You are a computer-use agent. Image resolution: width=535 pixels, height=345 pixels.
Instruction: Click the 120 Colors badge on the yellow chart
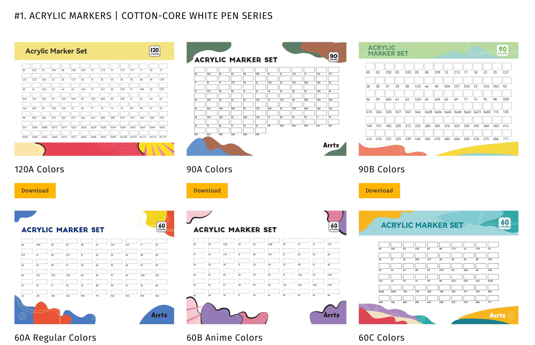coord(154,51)
